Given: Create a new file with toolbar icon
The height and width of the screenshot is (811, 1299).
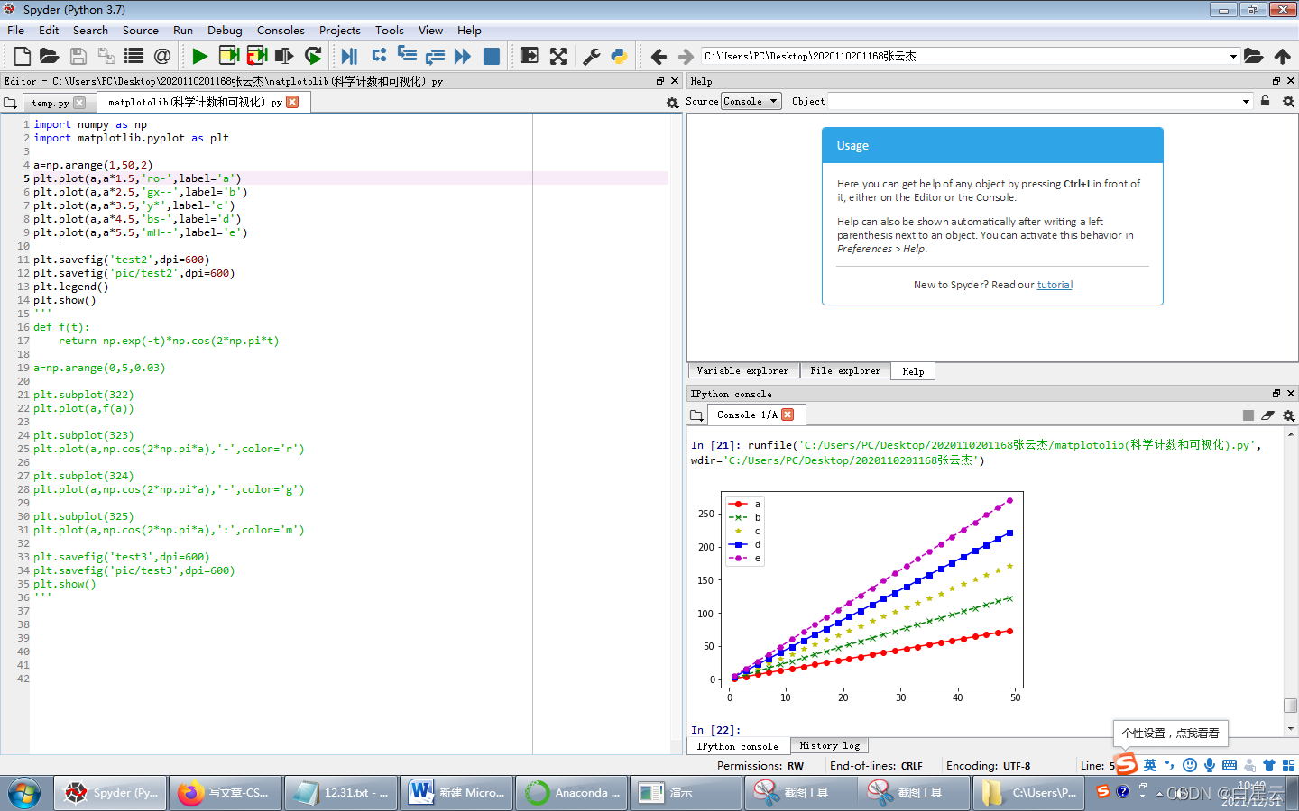Looking at the screenshot, I should (23, 56).
